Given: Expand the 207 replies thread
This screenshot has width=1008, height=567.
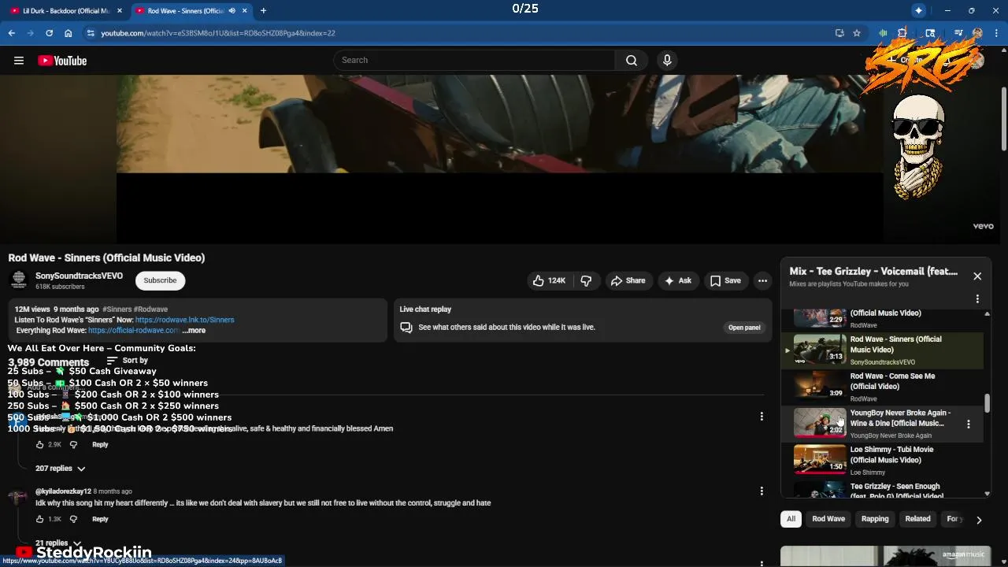Looking at the screenshot, I should click(61, 469).
